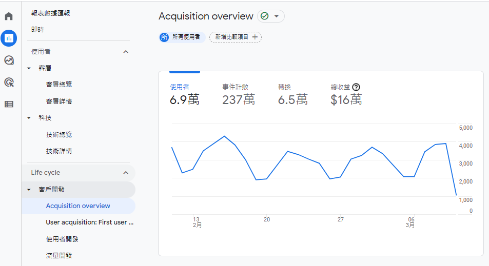Screen dimensions: 489x266
Task: Click the 所有使用者 audience chip
Action: [182, 37]
